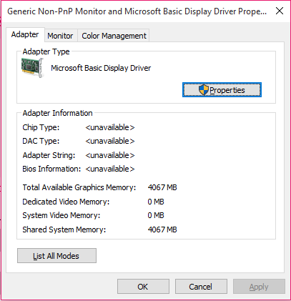Screen dimensions: 291x301
Task: Open the Color Management tab
Action: [114, 36]
